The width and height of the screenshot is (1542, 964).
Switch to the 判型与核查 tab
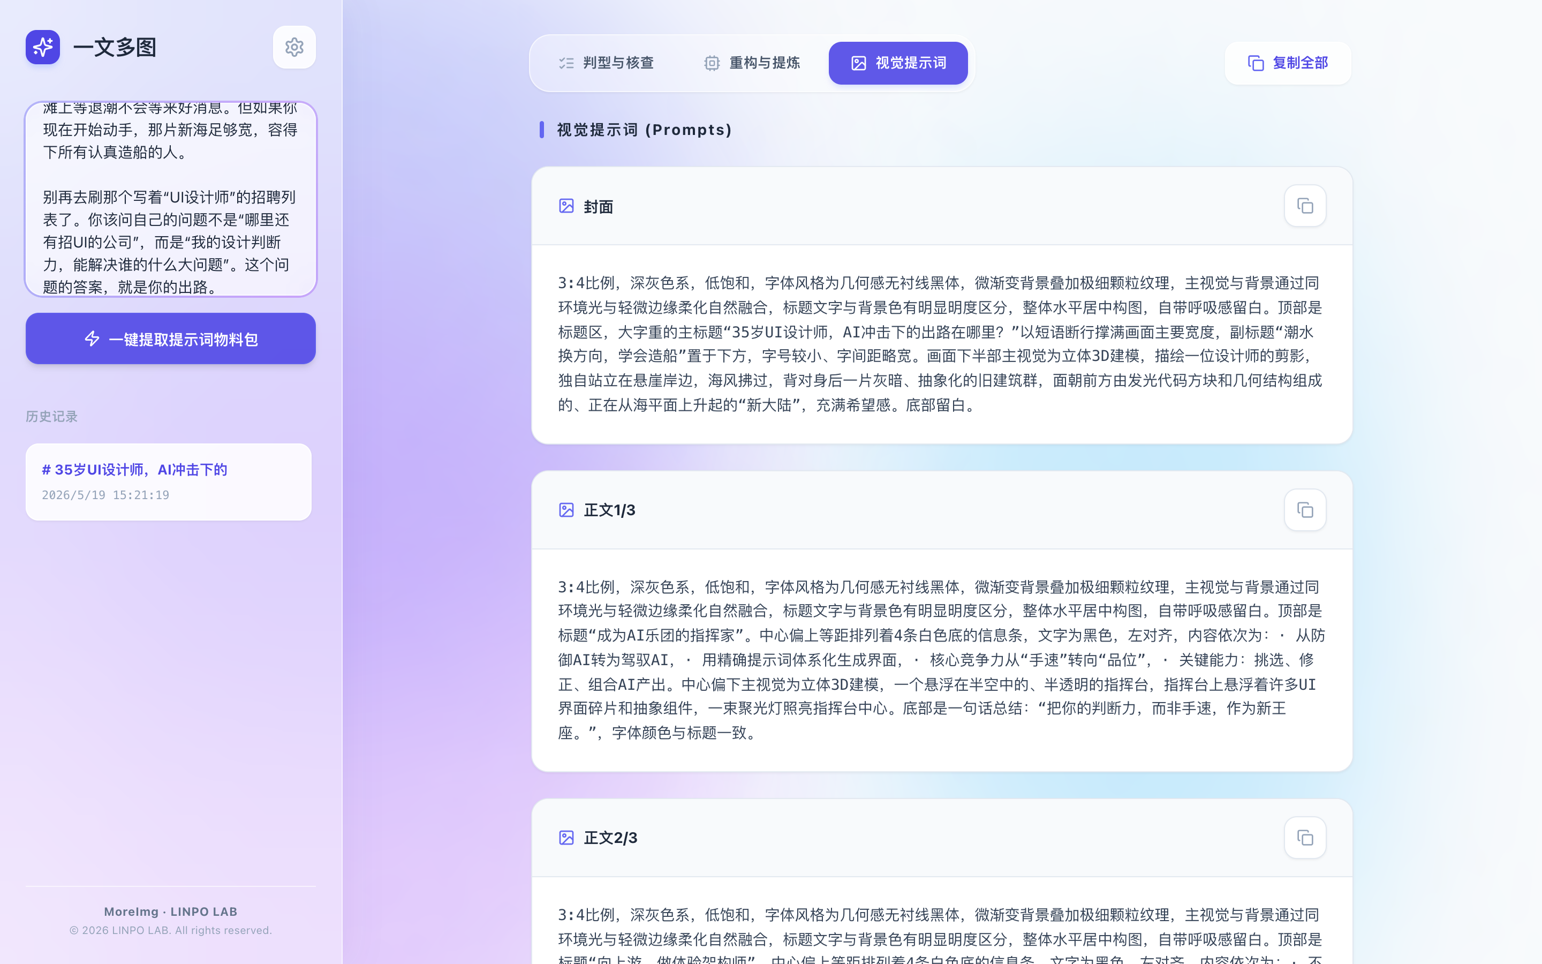pyautogui.click(x=606, y=63)
